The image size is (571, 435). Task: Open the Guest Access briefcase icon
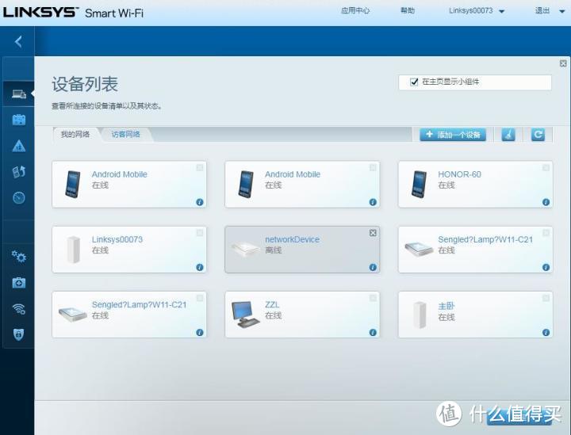pyautogui.click(x=18, y=120)
